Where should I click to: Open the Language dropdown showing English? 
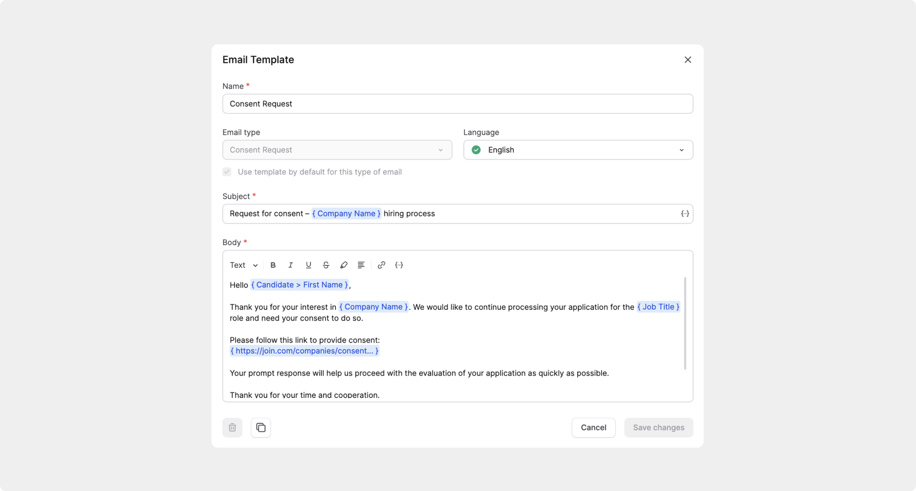pyautogui.click(x=578, y=150)
